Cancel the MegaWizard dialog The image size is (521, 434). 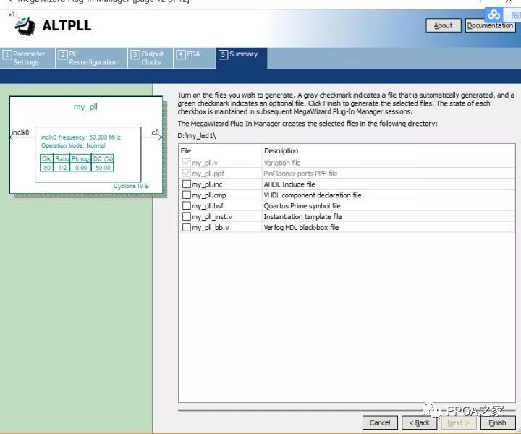380,422
